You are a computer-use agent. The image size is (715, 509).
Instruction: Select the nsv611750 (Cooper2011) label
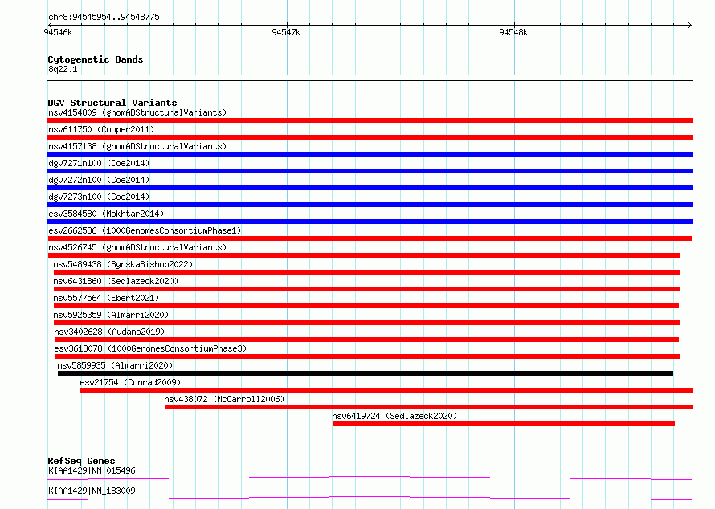(101, 129)
